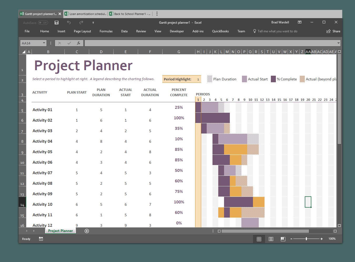
Task: Click the Period Highlight value cell
Action: click(198, 79)
